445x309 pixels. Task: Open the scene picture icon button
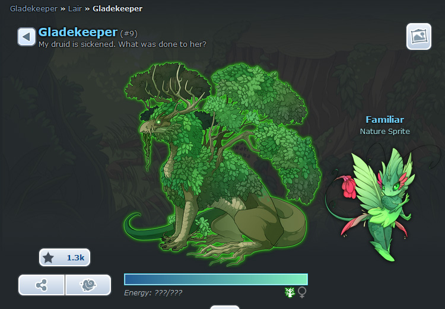coord(419,36)
